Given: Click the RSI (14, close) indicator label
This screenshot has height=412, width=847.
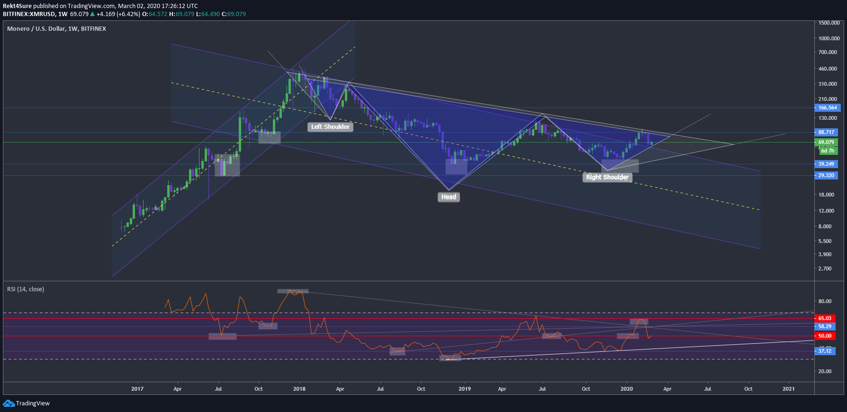Looking at the screenshot, I should coord(26,289).
